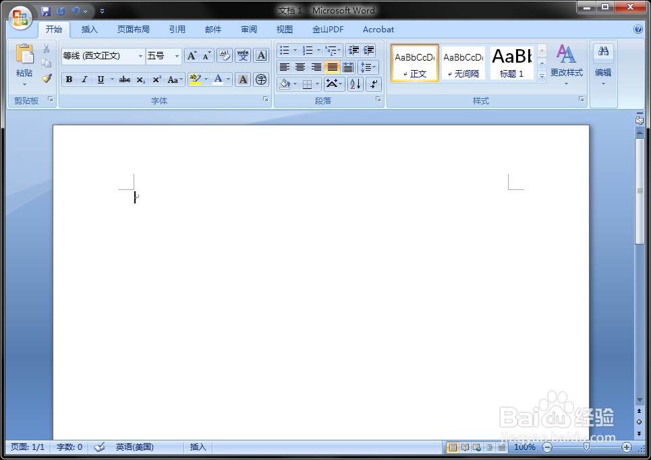
Task: Apply superscript formatting
Action: click(x=157, y=79)
